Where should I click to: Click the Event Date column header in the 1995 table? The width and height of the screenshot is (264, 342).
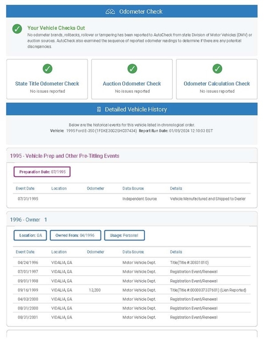coord(25,188)
